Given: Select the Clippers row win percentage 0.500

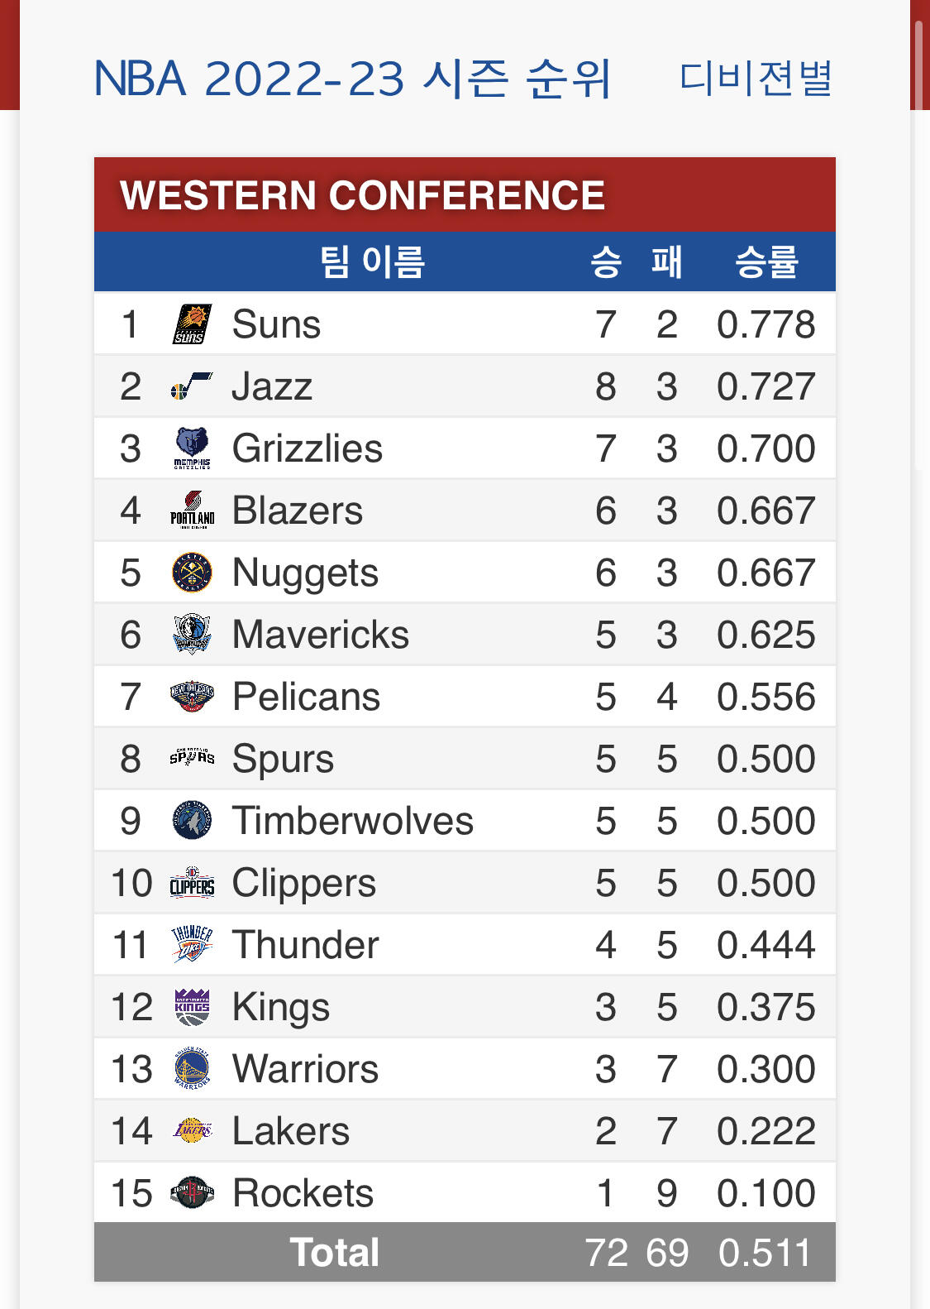Looking at the screenshot, I should (x=765, y=883).
